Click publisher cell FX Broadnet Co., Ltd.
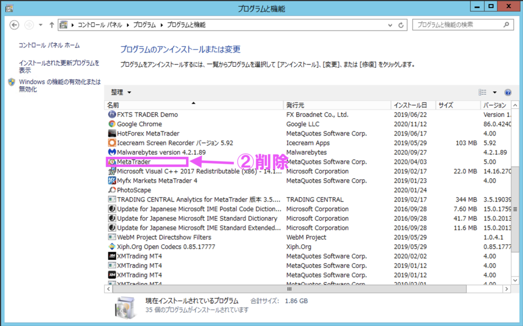The width and height of the screenshot is (523, 326). point(317,115)
